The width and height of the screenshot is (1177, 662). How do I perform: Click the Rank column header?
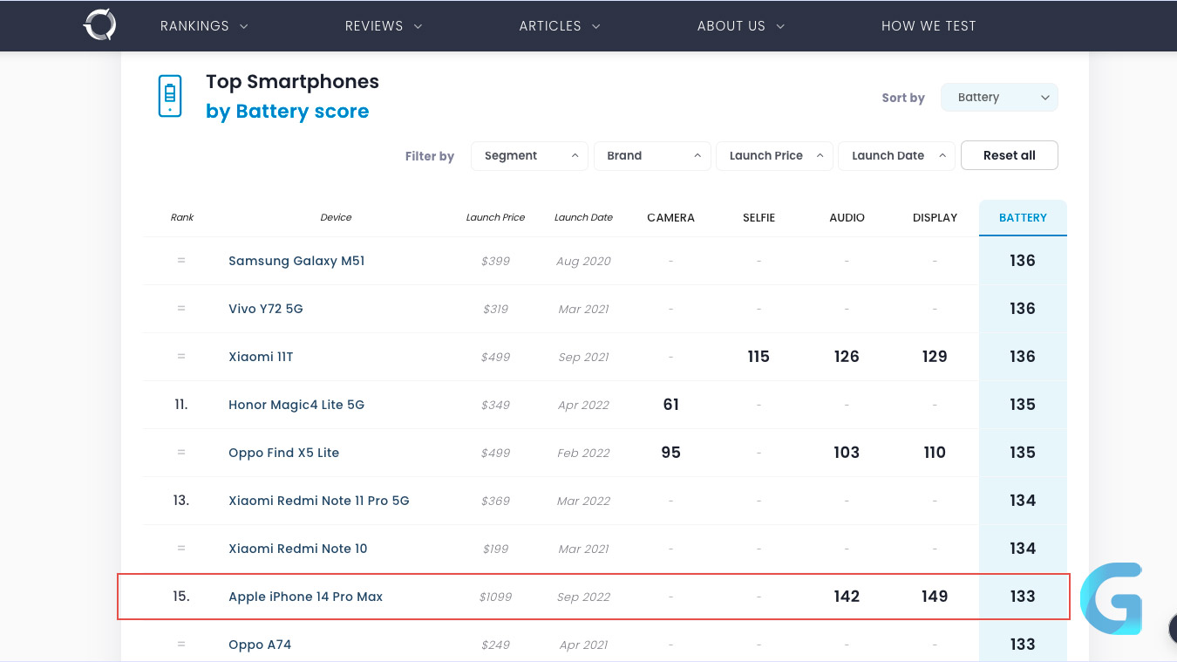click(182, 217)
